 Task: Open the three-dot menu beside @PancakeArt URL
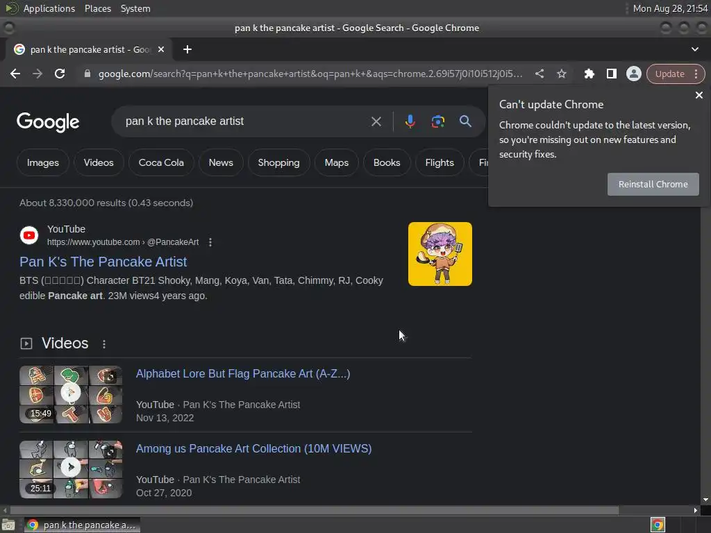pyautogui.click(x=210, y=242)
